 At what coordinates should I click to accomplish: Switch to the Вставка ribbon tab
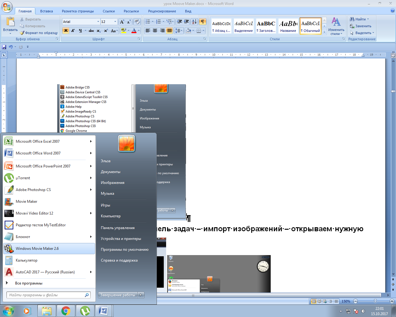tap(46, 11)
